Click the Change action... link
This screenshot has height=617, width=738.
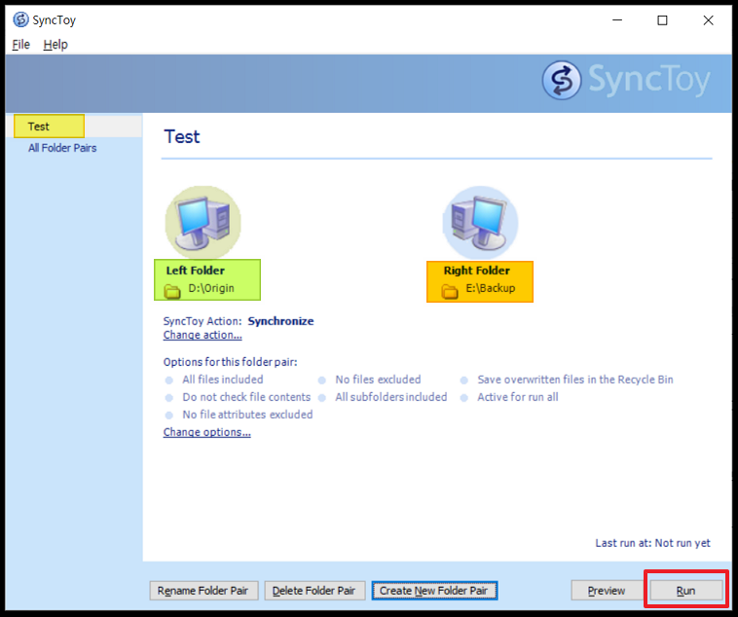(203, 335)
